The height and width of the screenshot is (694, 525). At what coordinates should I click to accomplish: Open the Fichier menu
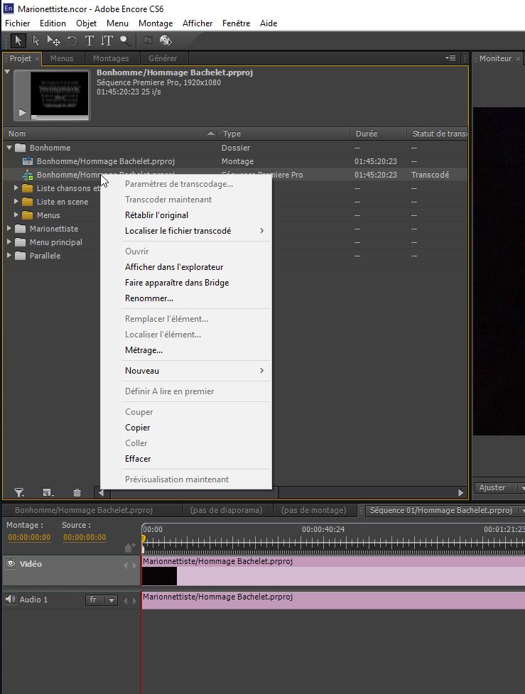pos(17,23)
